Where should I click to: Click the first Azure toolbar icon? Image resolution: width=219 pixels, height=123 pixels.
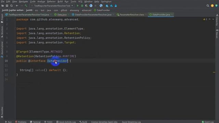pyautogui.click(x=107, y=6)
